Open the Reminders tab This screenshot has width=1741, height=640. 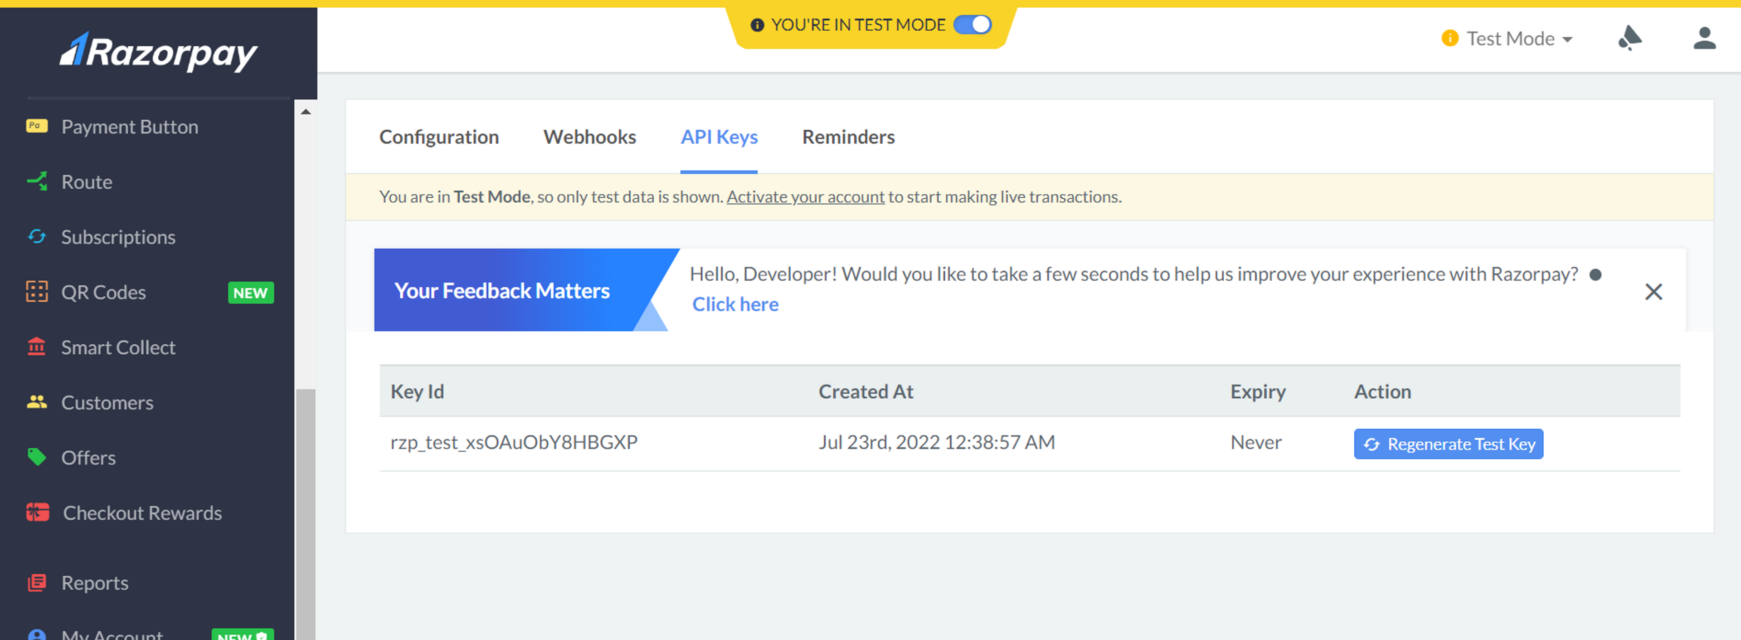pos(848,137)
